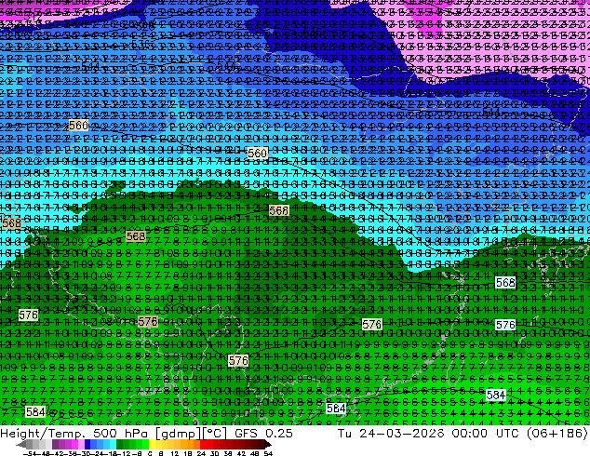Select the bright red legend swatch

point(203,444)
